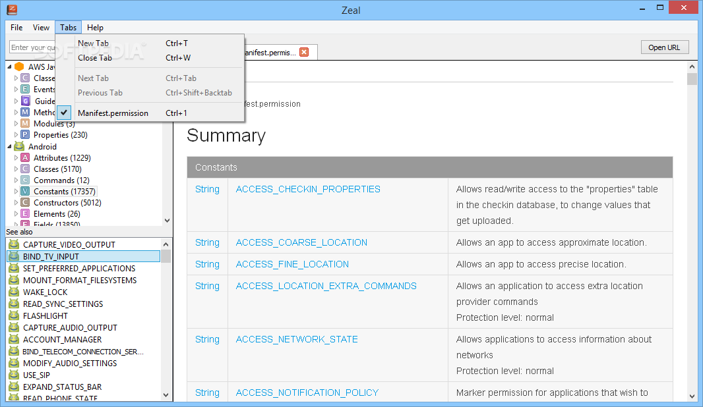Image resolution: width=703 pixels, height=407 pixels.
Task: Expand the Constructors (5012) node
Action: [16, 202]
